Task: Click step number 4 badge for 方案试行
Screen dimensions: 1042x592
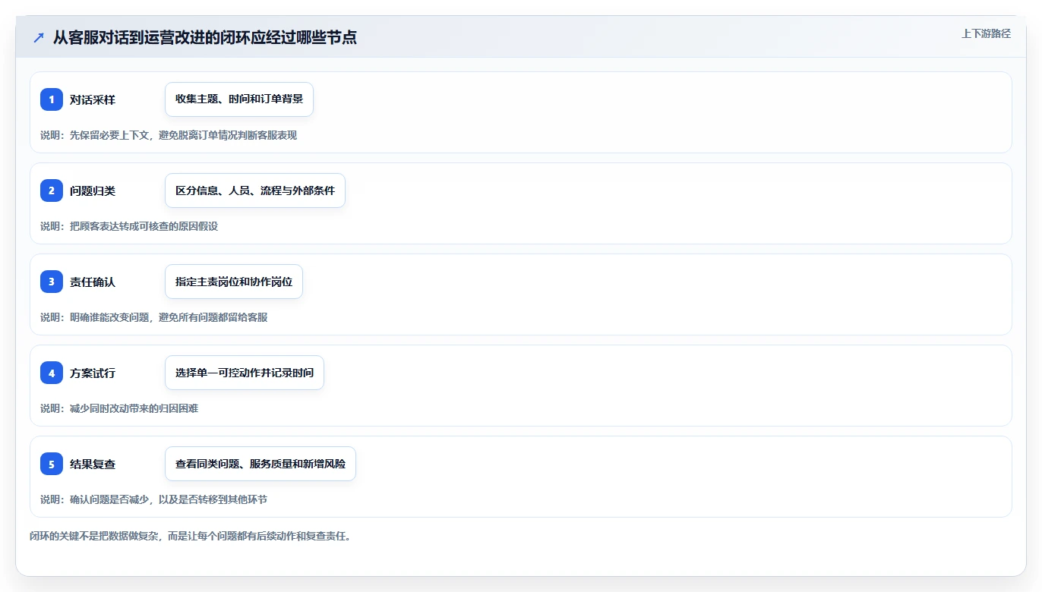Action: pyautogui.click(x=52, y=373)
